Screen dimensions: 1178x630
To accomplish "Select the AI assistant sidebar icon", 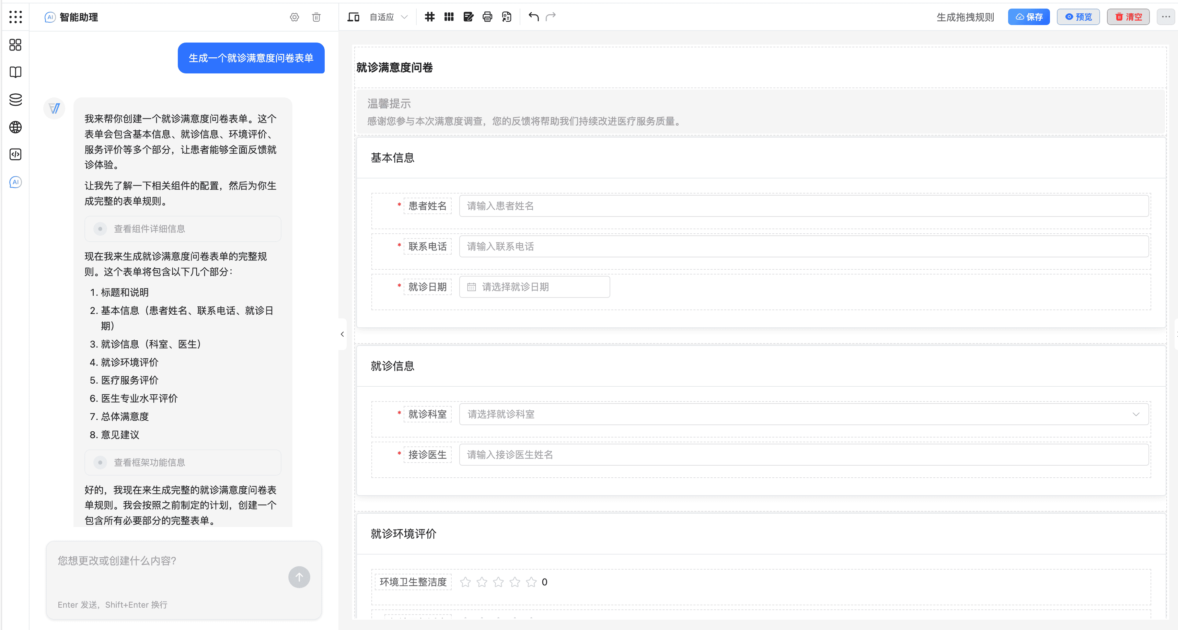I will pyautogui.click(x=15, y=182).
